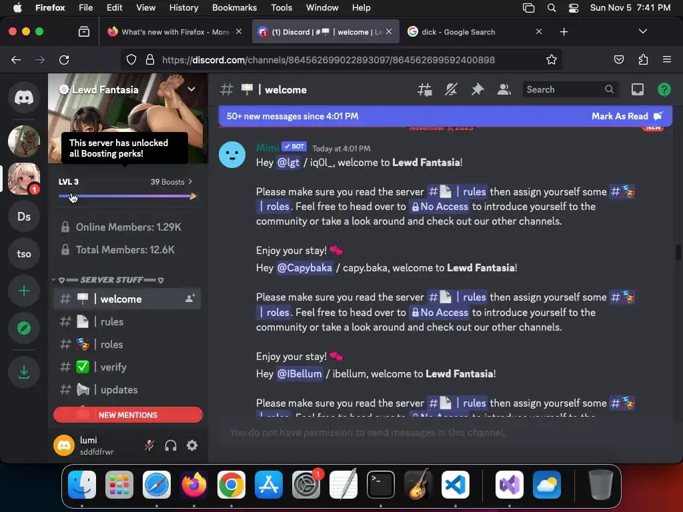Launch Chrome from the Dock
This screenshot has width=683, height=512.
[x=231, y=485]
